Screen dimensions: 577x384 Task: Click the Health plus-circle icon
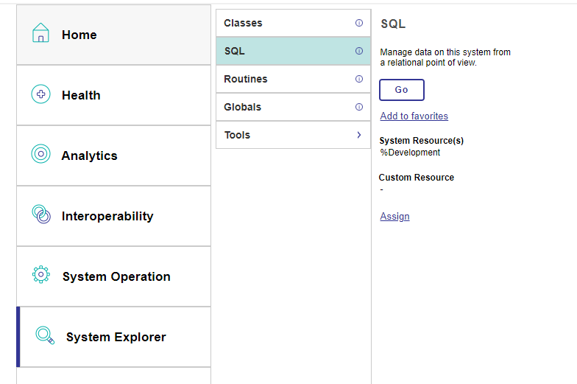[x=41, y=94]
